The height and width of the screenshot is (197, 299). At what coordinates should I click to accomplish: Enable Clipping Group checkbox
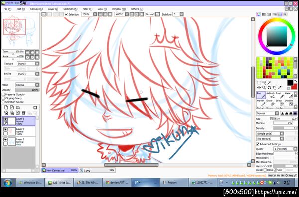pyautogui.click(x=3, y=98)
